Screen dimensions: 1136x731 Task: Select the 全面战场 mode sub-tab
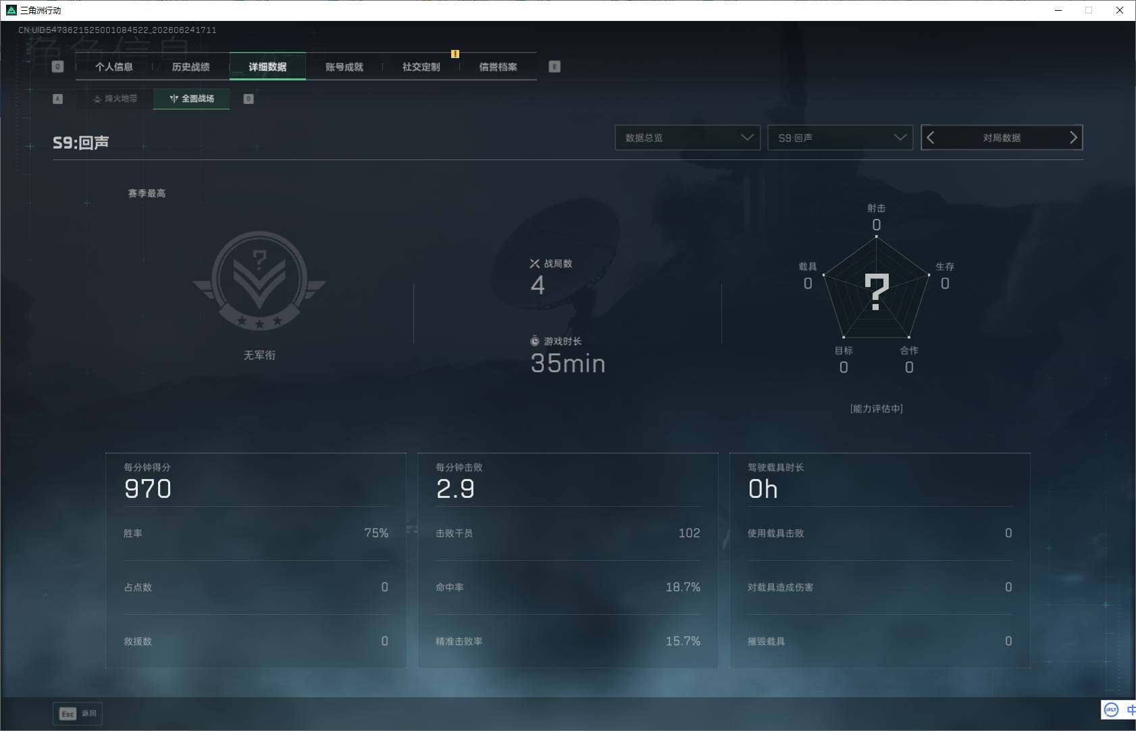pyautogui.click(x=192, y=99)
